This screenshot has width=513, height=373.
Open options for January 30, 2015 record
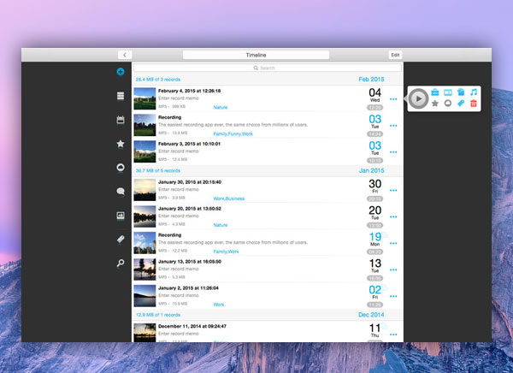point(393,190)
